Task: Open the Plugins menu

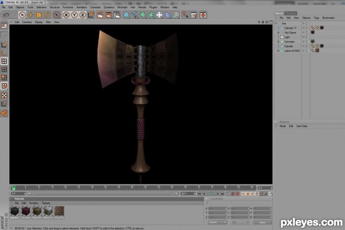Action: (x=153, y=7)
